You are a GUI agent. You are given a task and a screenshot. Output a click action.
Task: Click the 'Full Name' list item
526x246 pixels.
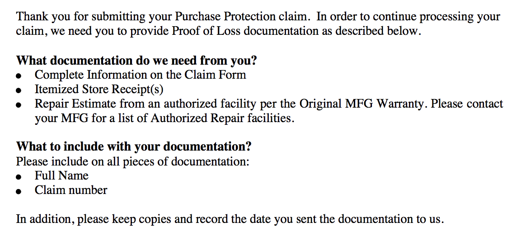[x=61, y=176]
